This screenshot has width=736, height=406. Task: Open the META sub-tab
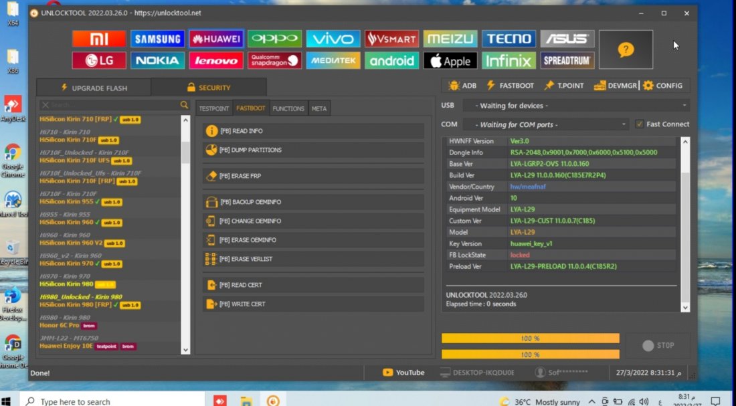[319, 108]
